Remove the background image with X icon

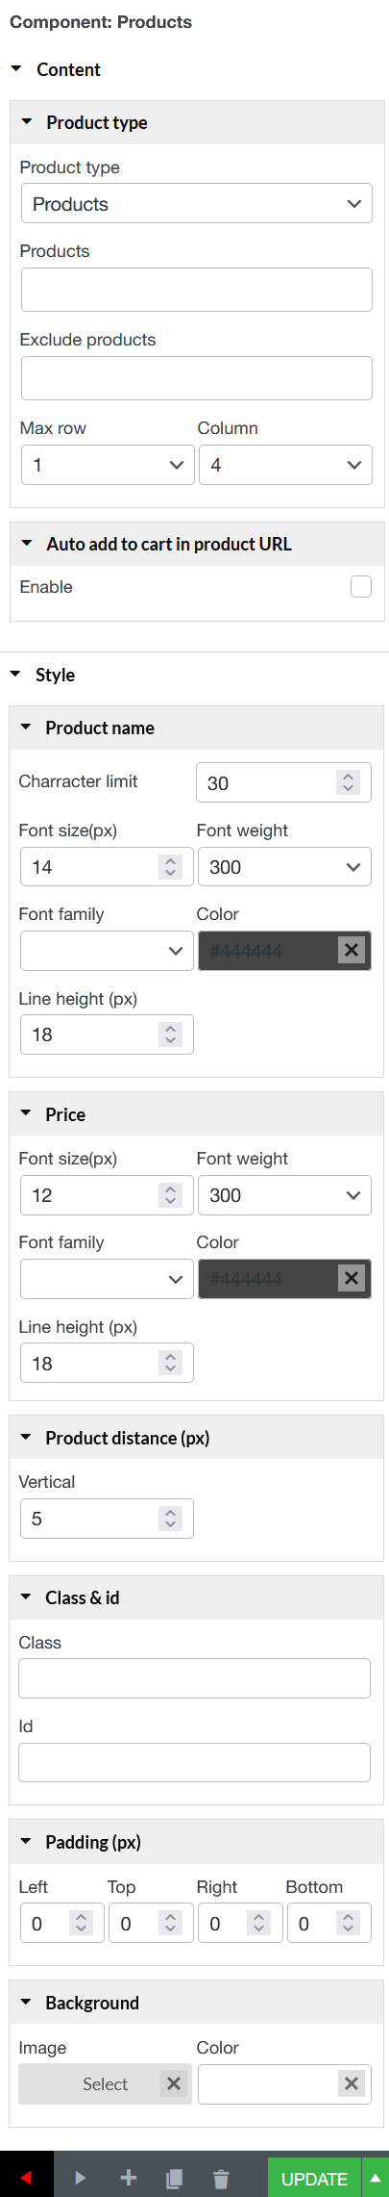[174, 2083]
